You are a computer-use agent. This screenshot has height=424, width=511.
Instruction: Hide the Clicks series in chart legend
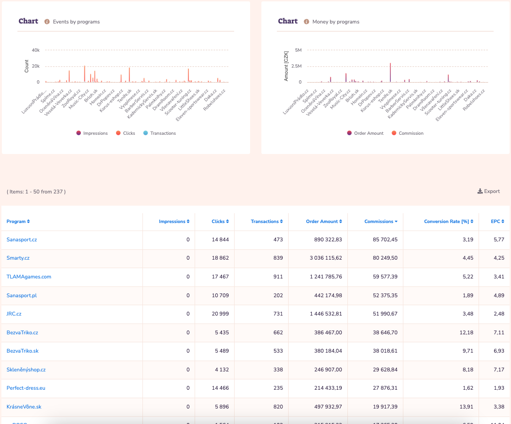[126, 133]
